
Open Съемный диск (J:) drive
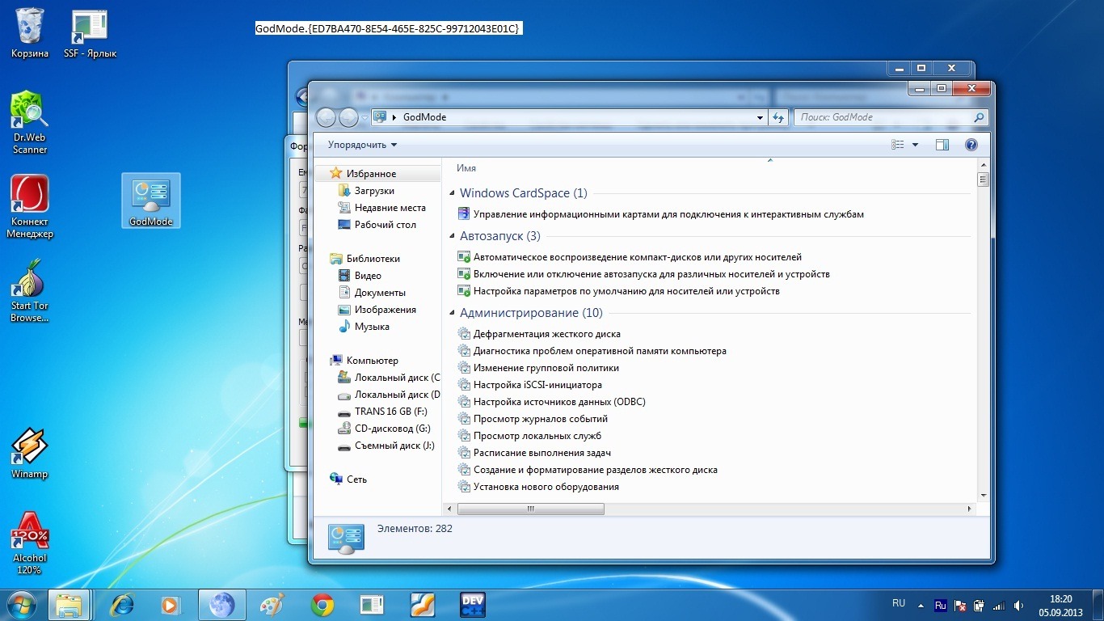(x=394, y=446)
